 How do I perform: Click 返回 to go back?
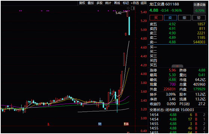[x=143, y=3]
